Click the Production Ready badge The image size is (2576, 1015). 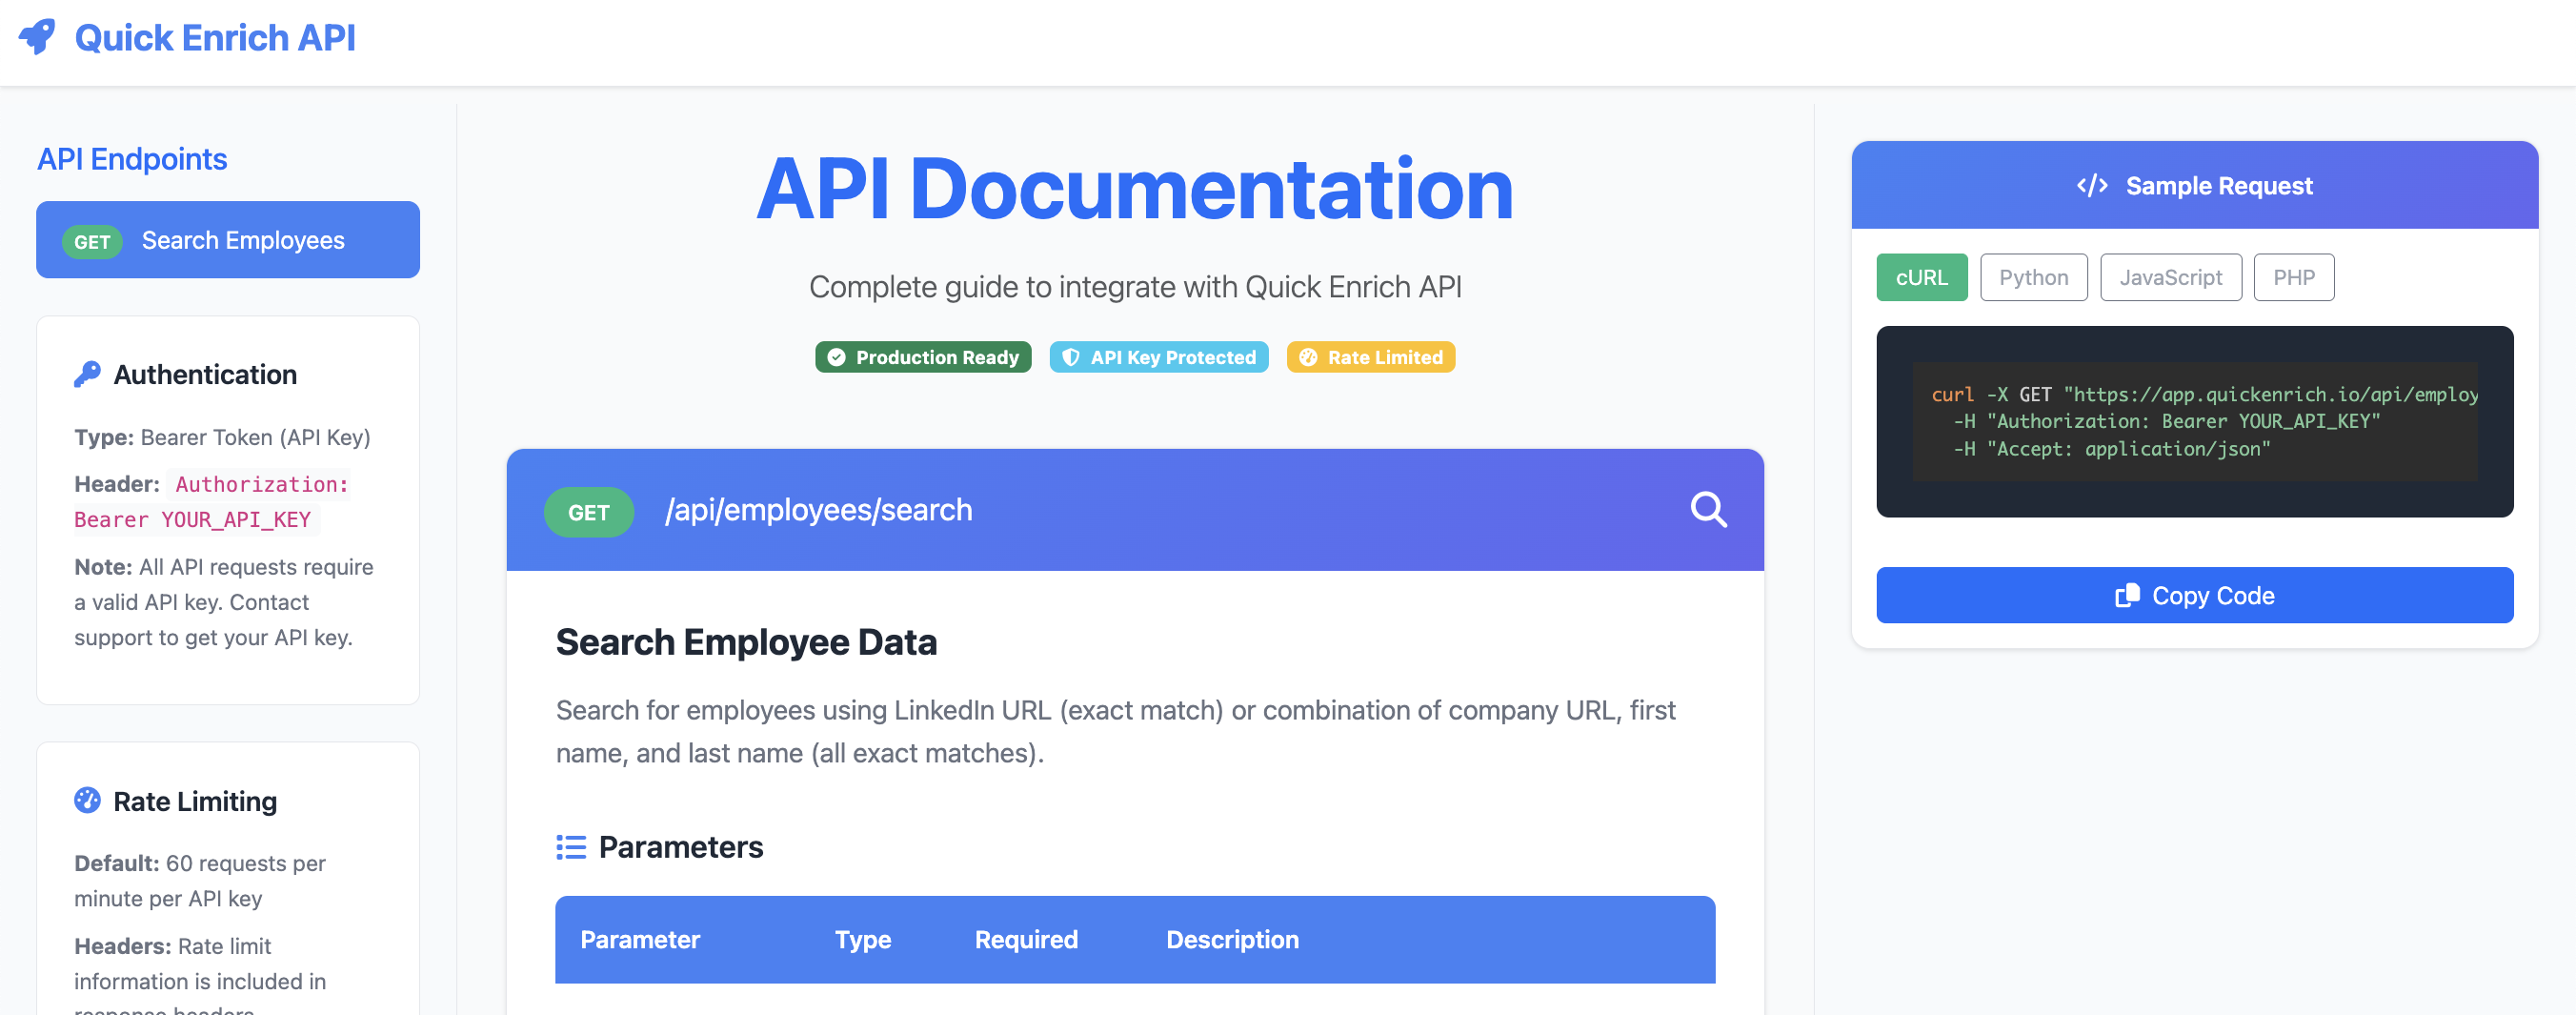pyautogui.click(x=923, y=357)
